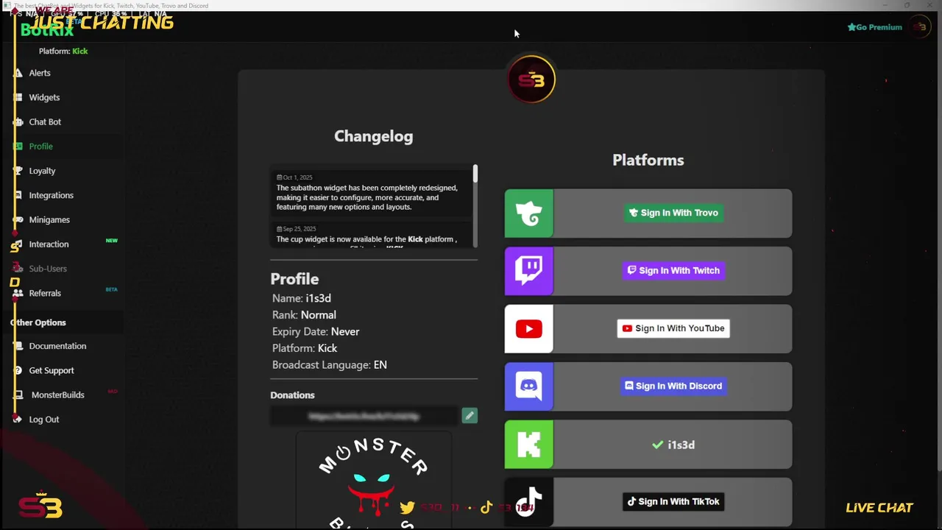Click the Profile card icon in sidebar
This screenshot has height=530, width=942.
point(18,146)
